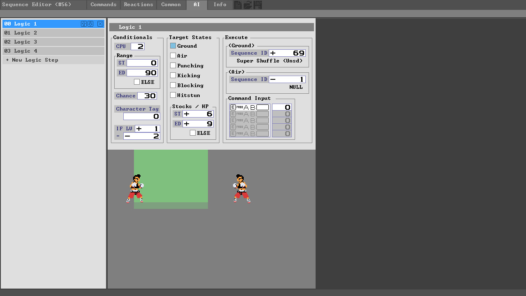The image size is (526, 296).
Task: Open the Info tab
Action: [x=220, y=5]
